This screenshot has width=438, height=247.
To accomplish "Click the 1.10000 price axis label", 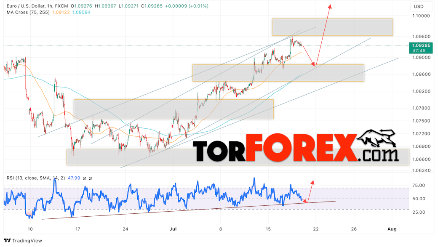I will click(x=421, y=16).
